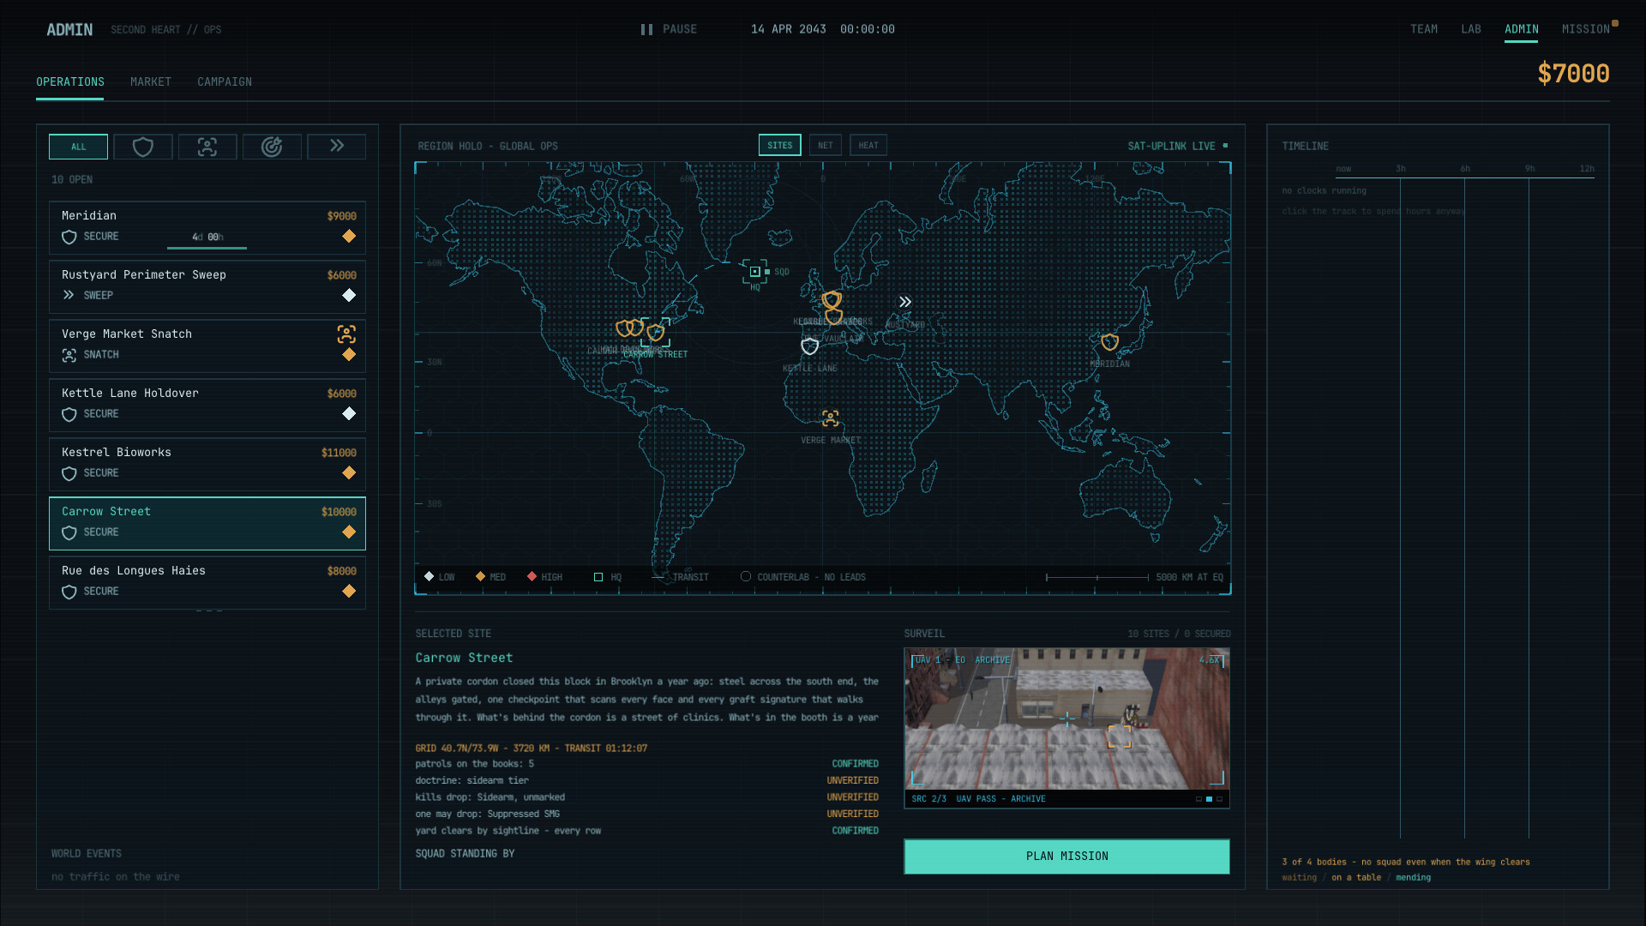Select Rustyard Perimeter Sweep operation
This screenshot has width=1646, height=926.
click(x=207, y=287)
